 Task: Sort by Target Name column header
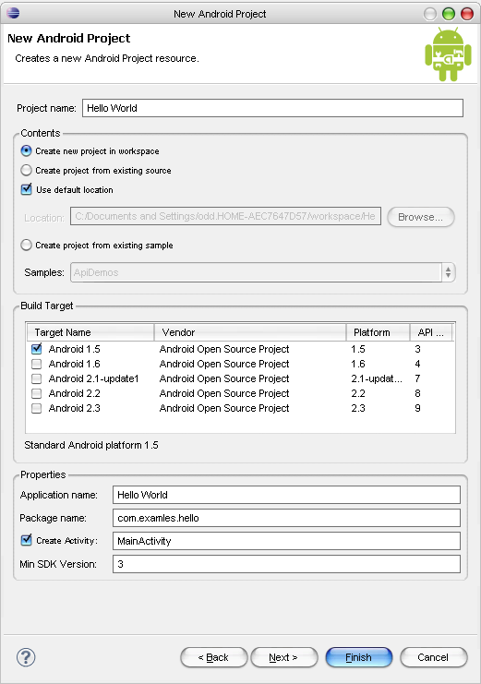click(90, 332)
